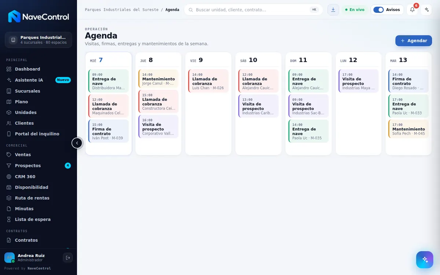440x275 pixels.
Task: Open Disponibilidad page
Action: point(38,187)
